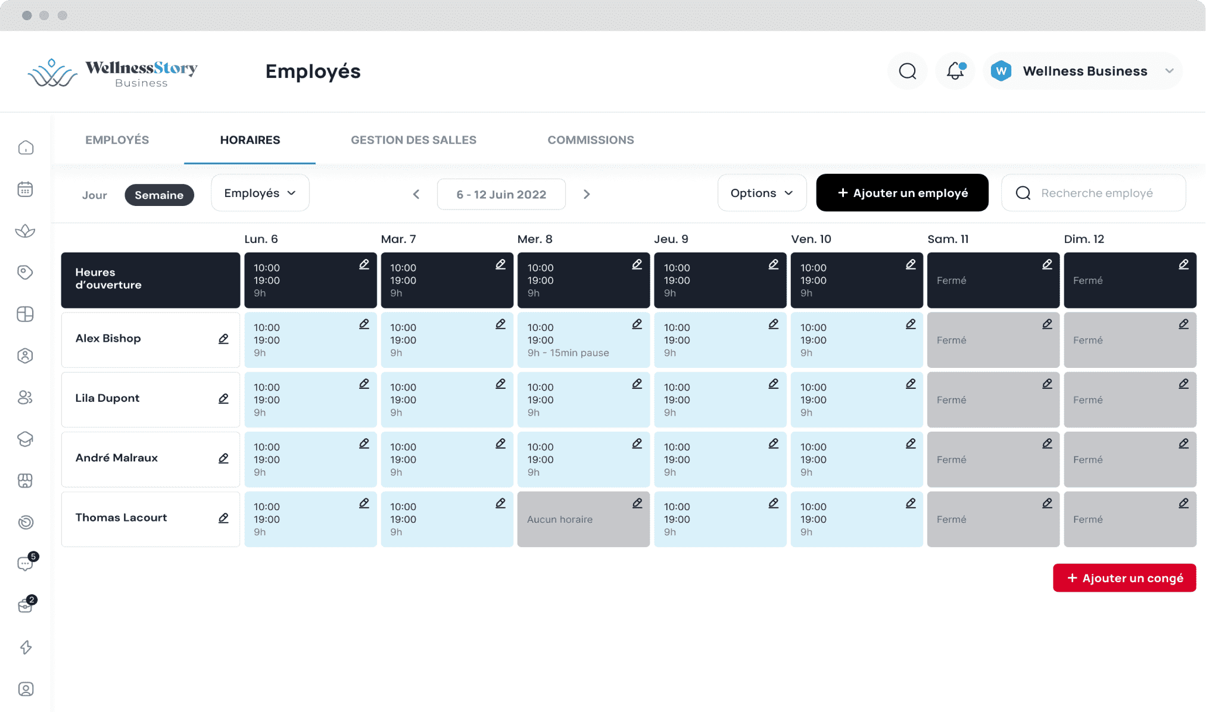Click Ajouter un congé button
1206x712 pixels.
coord(1124,578)
